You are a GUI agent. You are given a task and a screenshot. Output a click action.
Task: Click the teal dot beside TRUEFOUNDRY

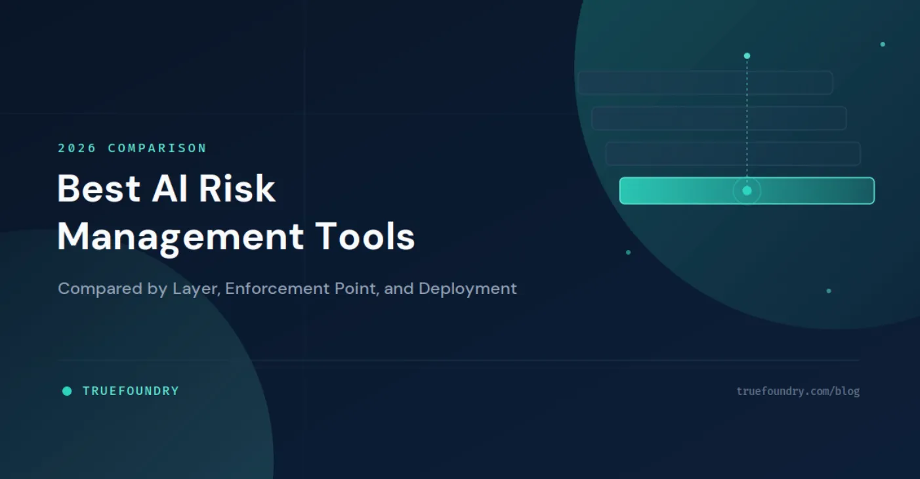click(67, 391)
